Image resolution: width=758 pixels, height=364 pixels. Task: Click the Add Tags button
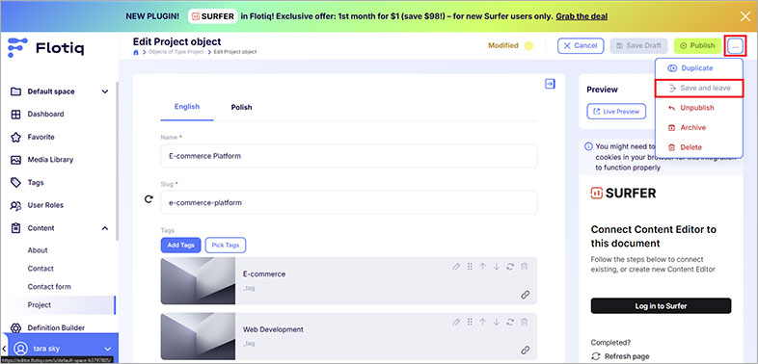(180, 246)
